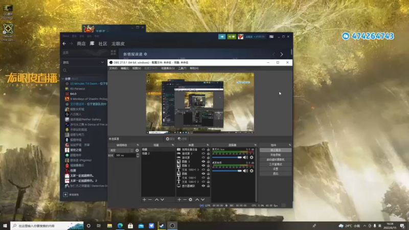Open transition properties gear beside the transition dropdown
409x230 pixels.
pyautogui.click(x=137, y=150)
